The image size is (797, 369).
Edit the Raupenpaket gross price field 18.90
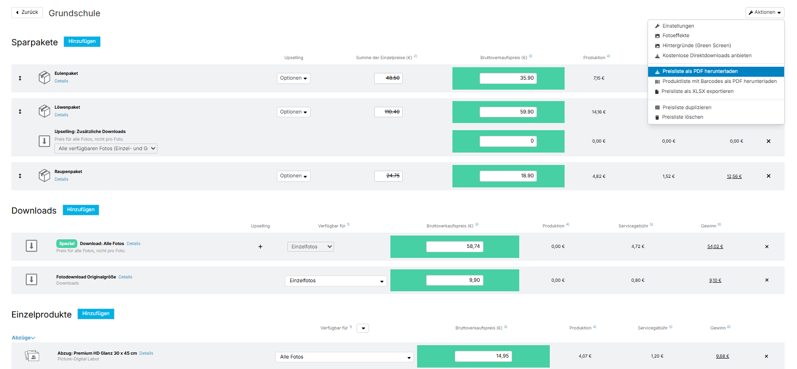[508, 176]
